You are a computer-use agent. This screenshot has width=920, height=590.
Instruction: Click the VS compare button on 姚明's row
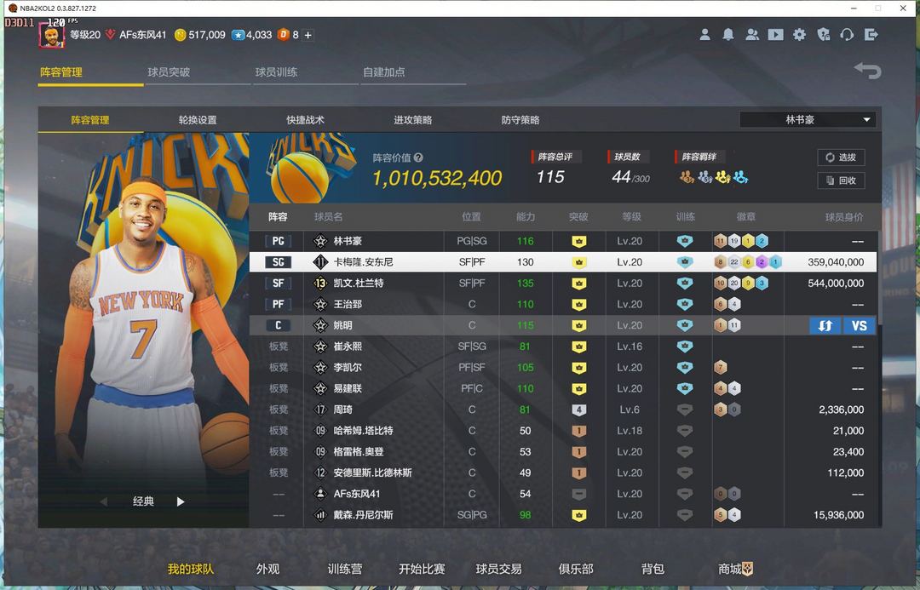859,325
